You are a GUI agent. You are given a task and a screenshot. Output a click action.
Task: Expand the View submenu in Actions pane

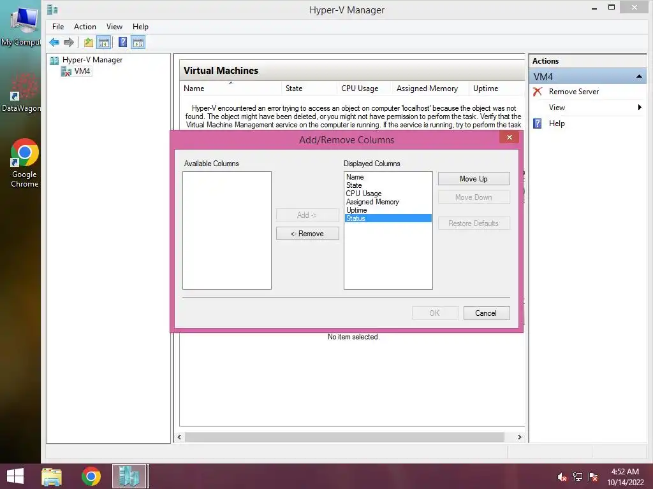640,107
